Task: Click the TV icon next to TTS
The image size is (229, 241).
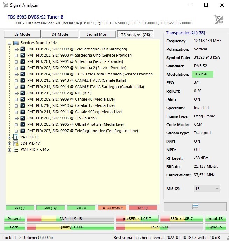Action: [23, 118]
